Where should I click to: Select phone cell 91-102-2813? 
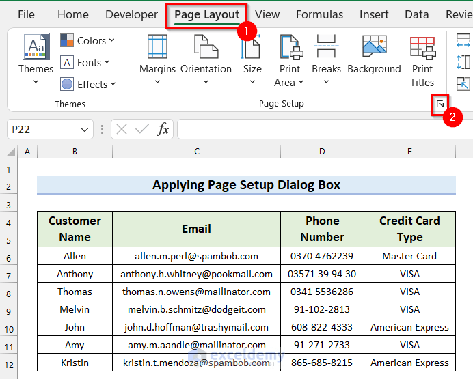coord(322,309)
